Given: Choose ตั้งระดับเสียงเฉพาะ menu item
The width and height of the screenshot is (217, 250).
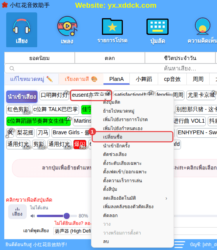Looking at the screenshot, I should click(x=133, y=163).
